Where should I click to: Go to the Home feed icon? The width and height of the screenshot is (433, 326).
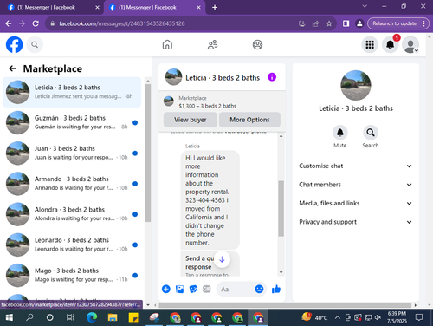click(167, 45)
